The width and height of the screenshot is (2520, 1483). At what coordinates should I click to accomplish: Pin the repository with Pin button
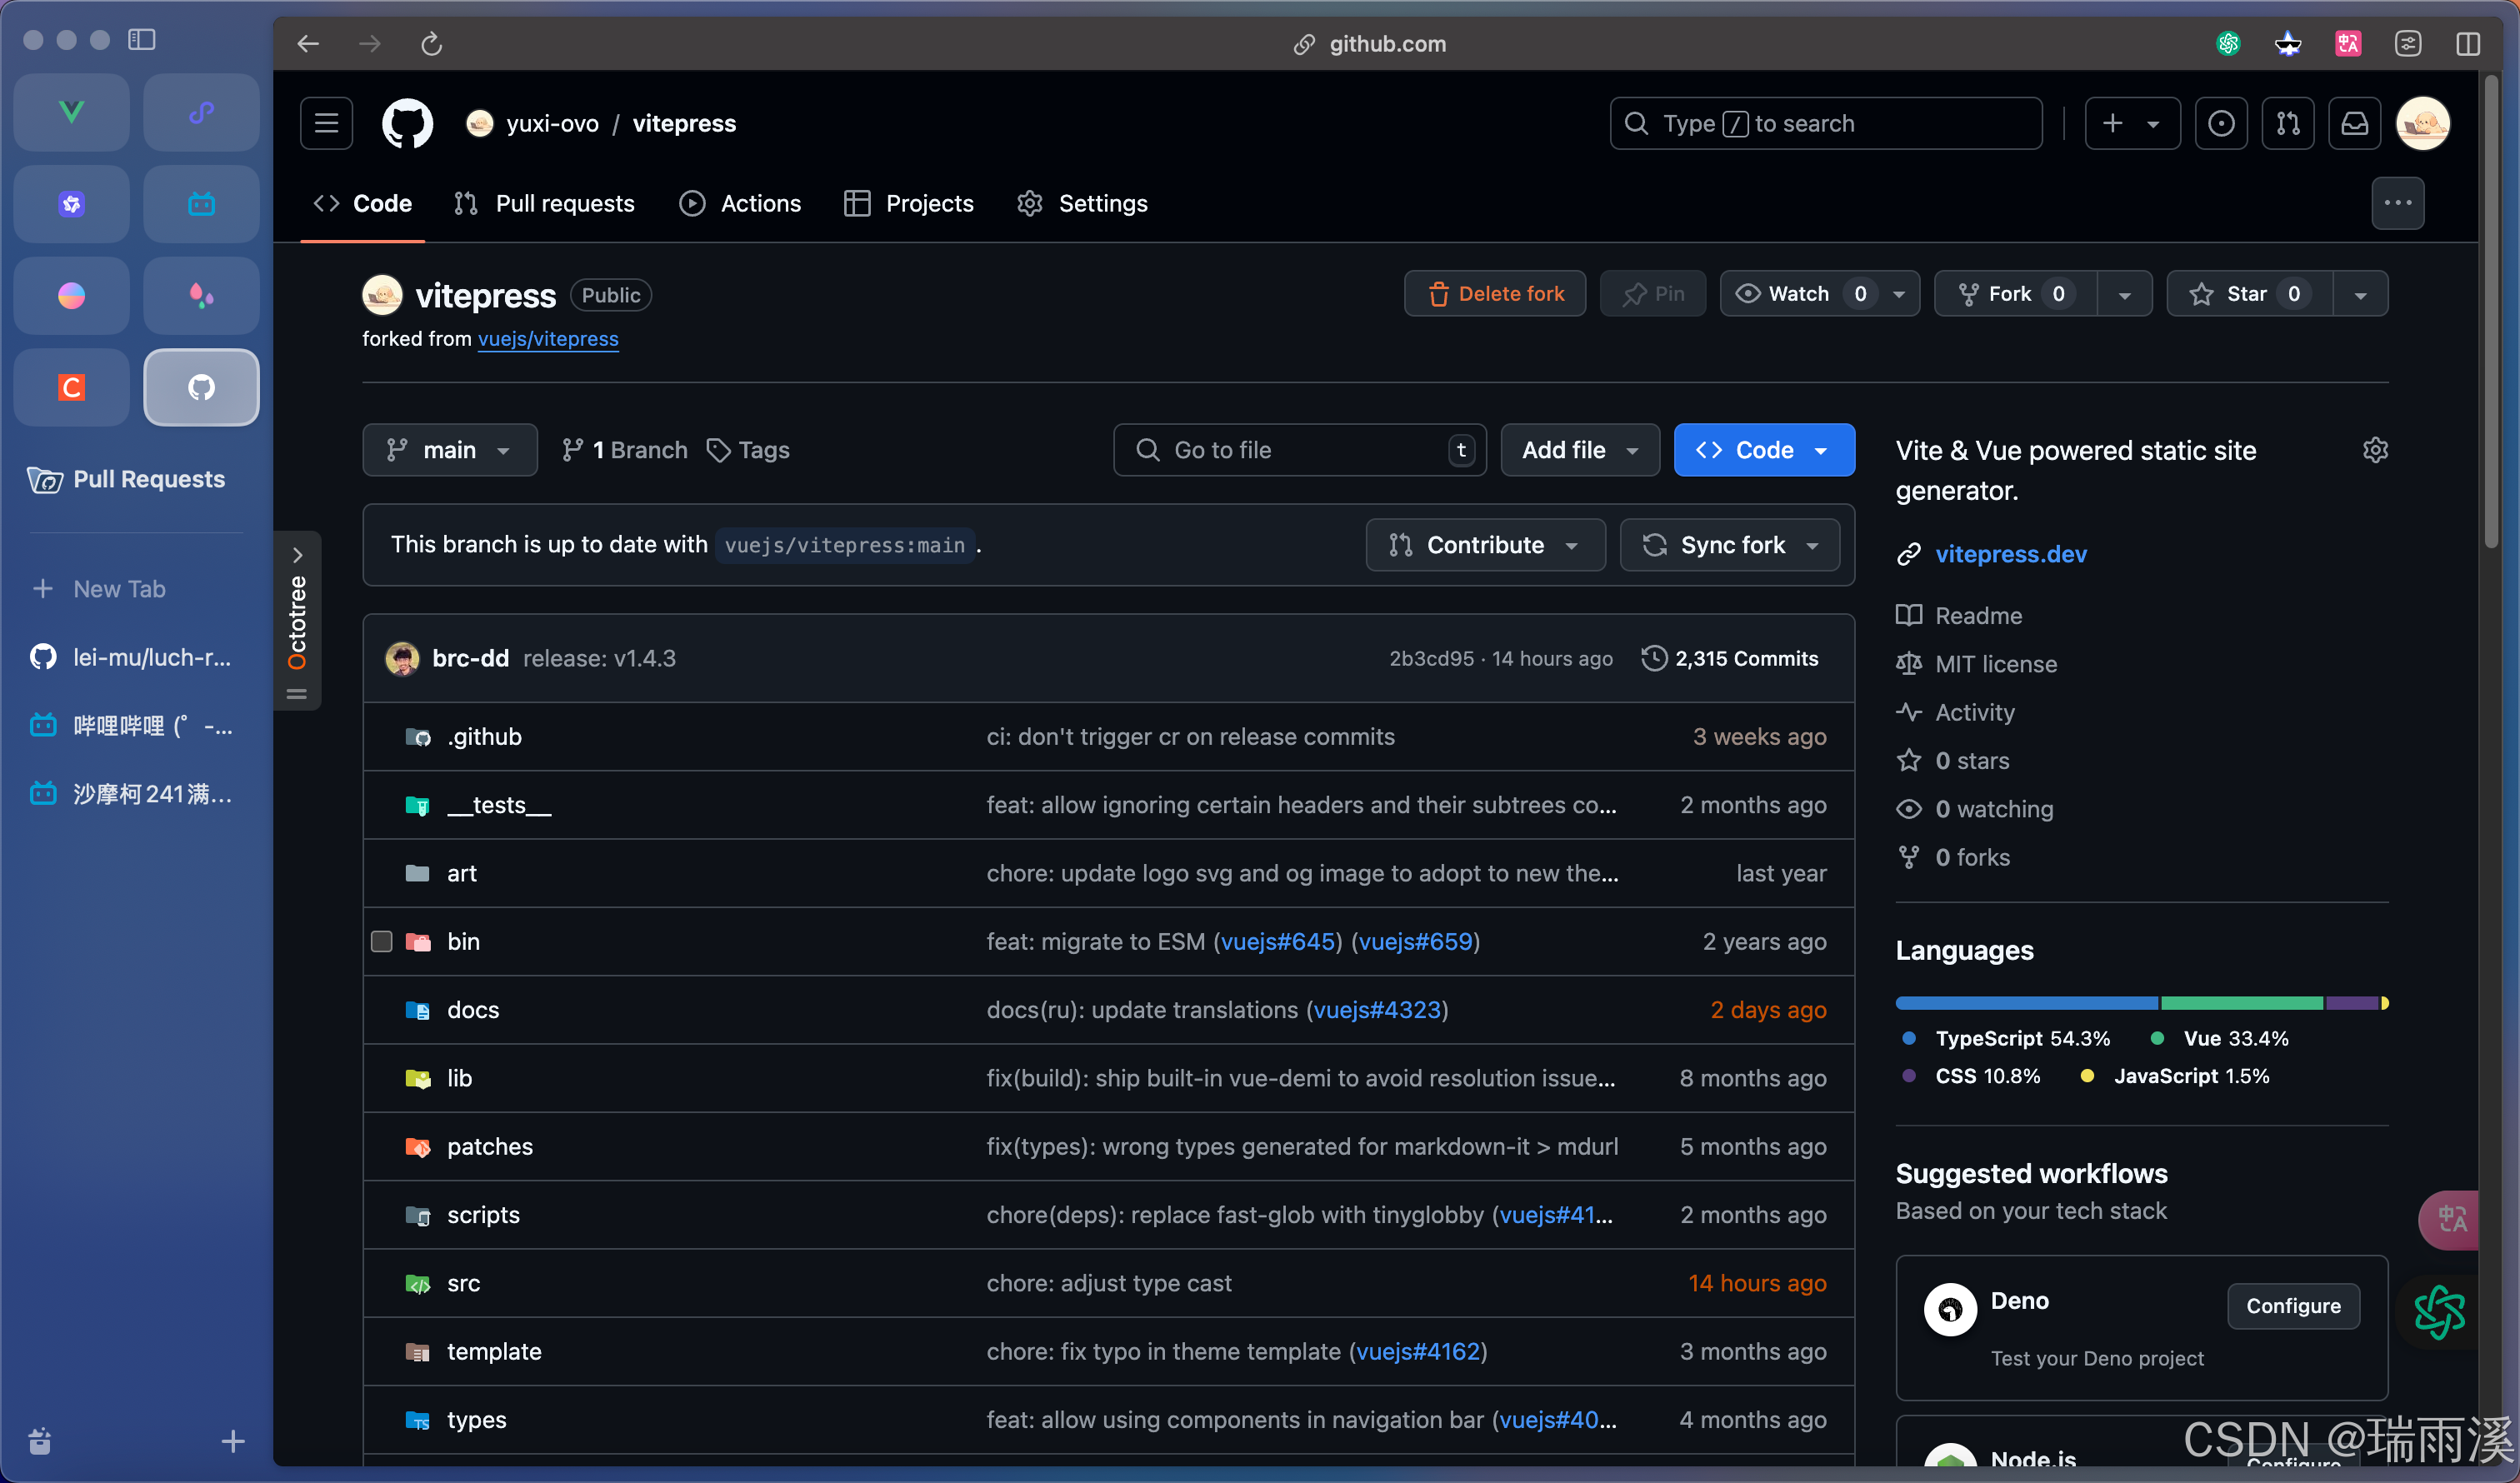tap(1652, 293)
